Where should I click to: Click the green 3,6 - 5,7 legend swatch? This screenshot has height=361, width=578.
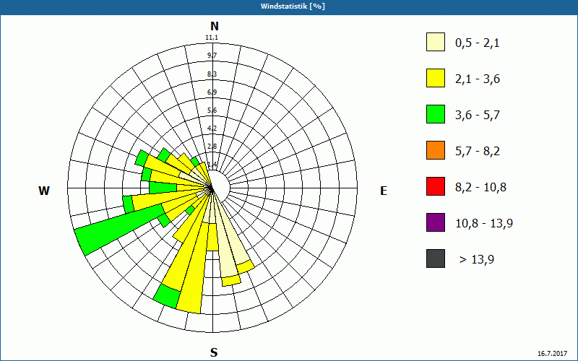tap(436, 114)
